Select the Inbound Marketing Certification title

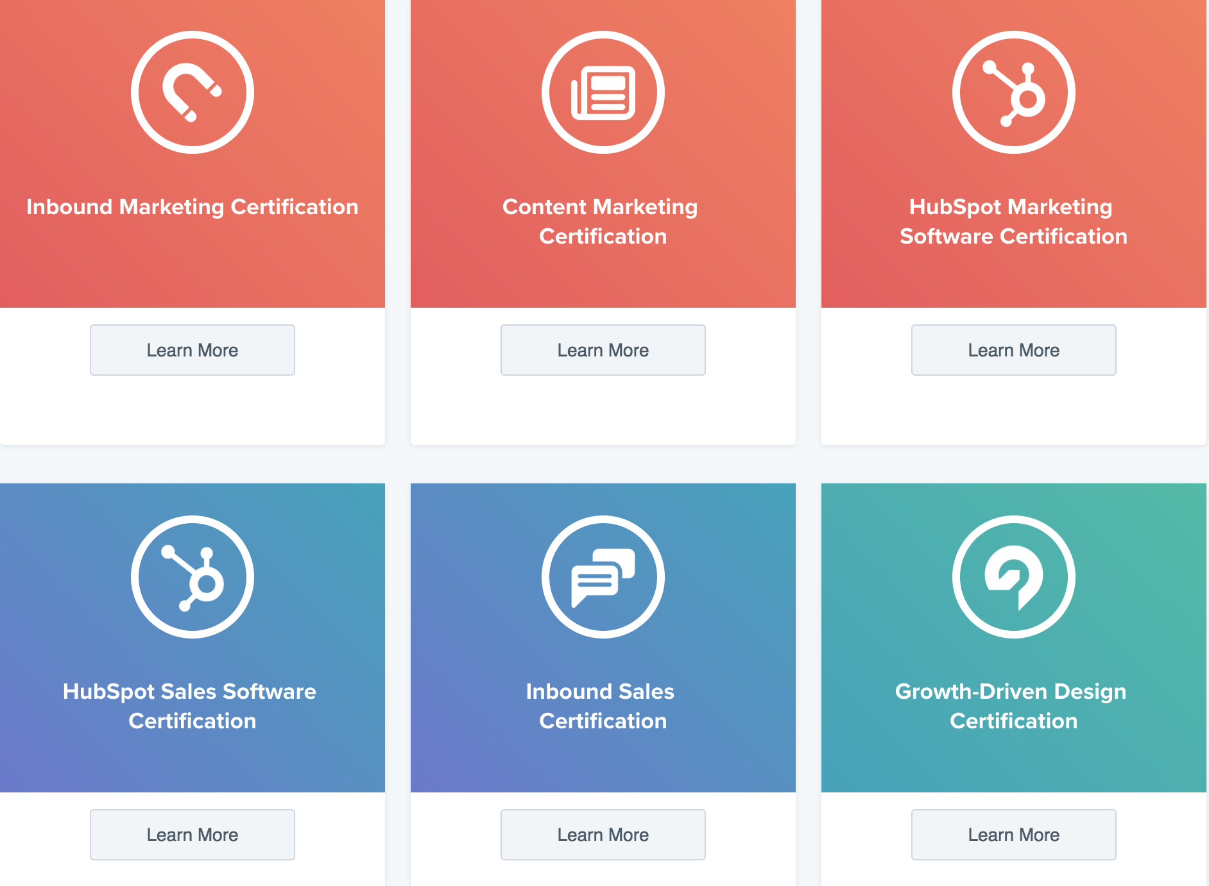pos(193,207)
